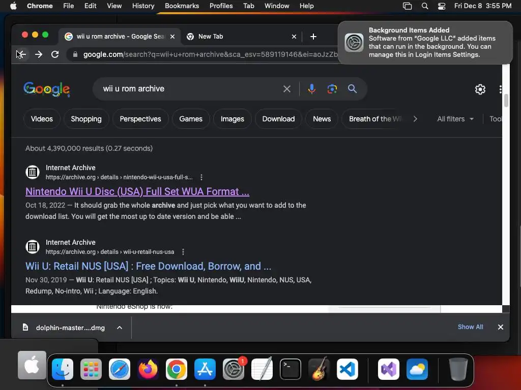
Task: Launch Visual Studio Code from the Dock
Action: click(348, 369)
